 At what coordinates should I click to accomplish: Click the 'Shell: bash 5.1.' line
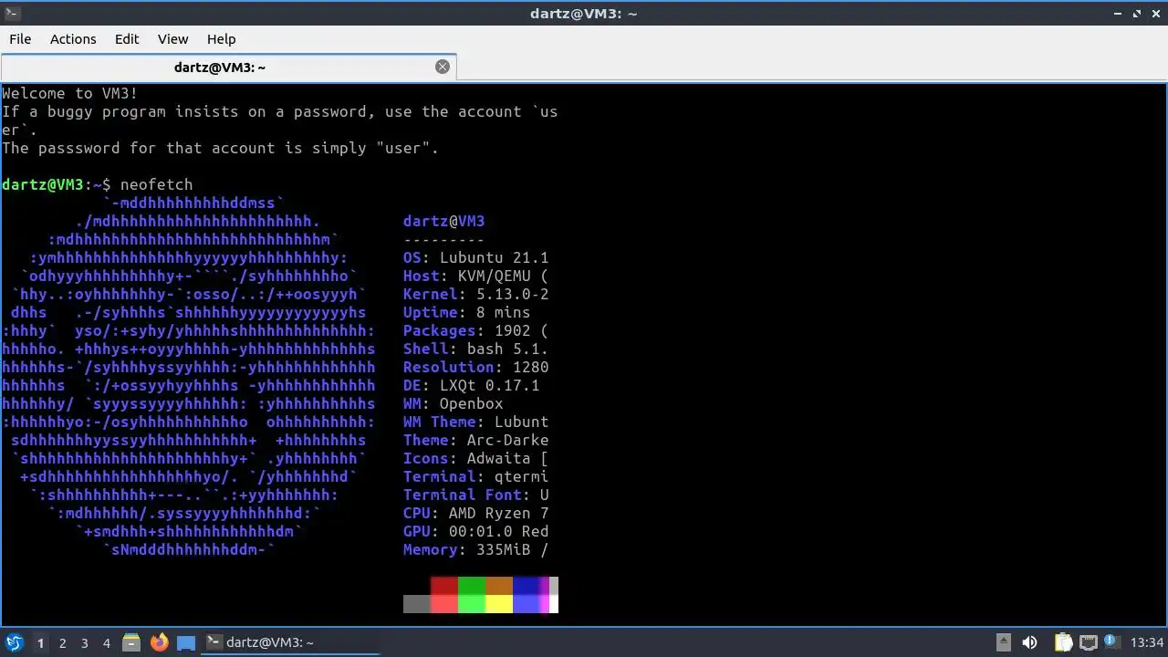tap(476, 349)
